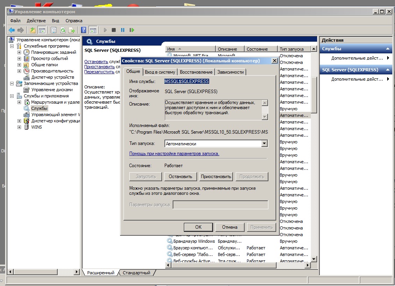Toggle the console tree pane icon

[42, 30]
